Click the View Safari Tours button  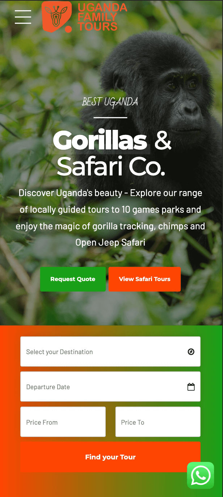pos(144,279)
